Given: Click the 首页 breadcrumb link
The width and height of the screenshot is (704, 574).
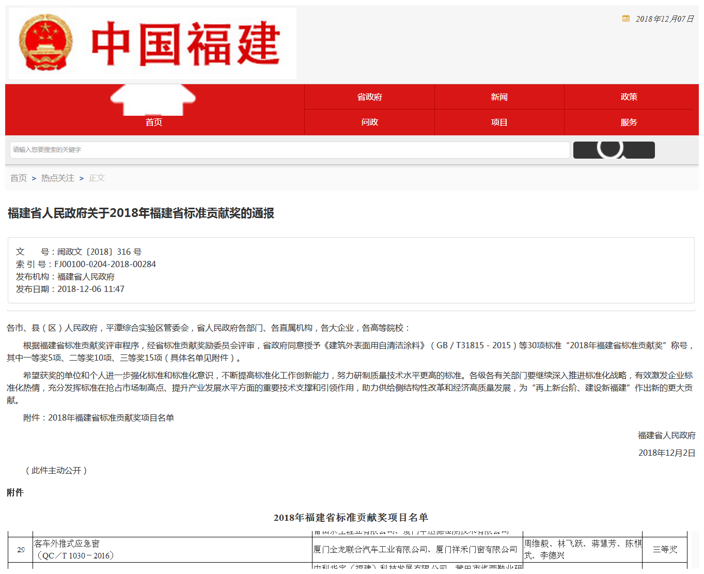Looking at the screenshot, I should coord(19,178).
